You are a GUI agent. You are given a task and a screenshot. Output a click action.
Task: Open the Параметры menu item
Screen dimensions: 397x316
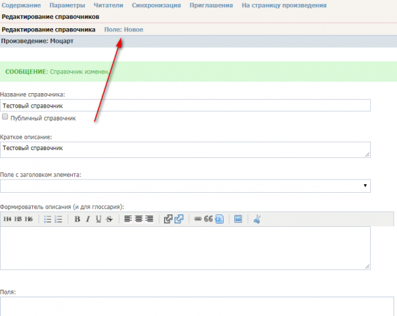coord(67,5)
